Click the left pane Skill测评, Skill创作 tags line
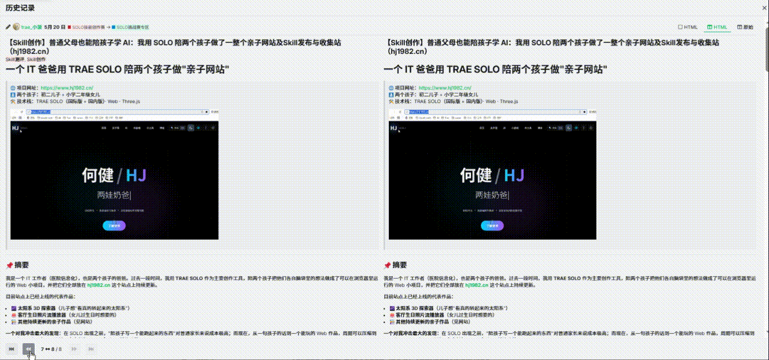The image size is (769, 360). 25,59
